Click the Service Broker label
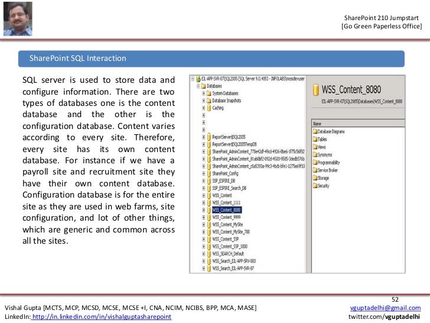Image resolution: width=430 pixels, height=323 pixels. click(x=328, y=170)
